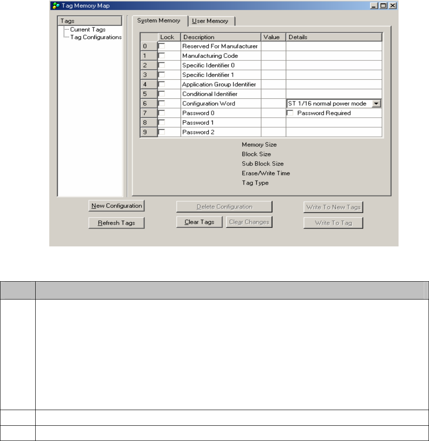The height and width of the screenshot is (441, 429).
Task: Toggle lock for Specific Identifier 1
Action: [162, 75]
